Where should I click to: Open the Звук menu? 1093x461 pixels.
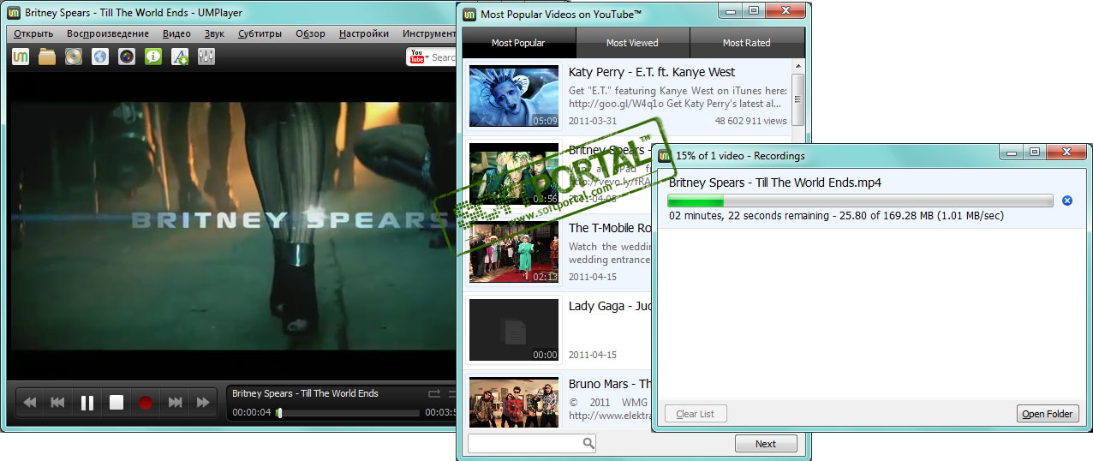point(214,34)
